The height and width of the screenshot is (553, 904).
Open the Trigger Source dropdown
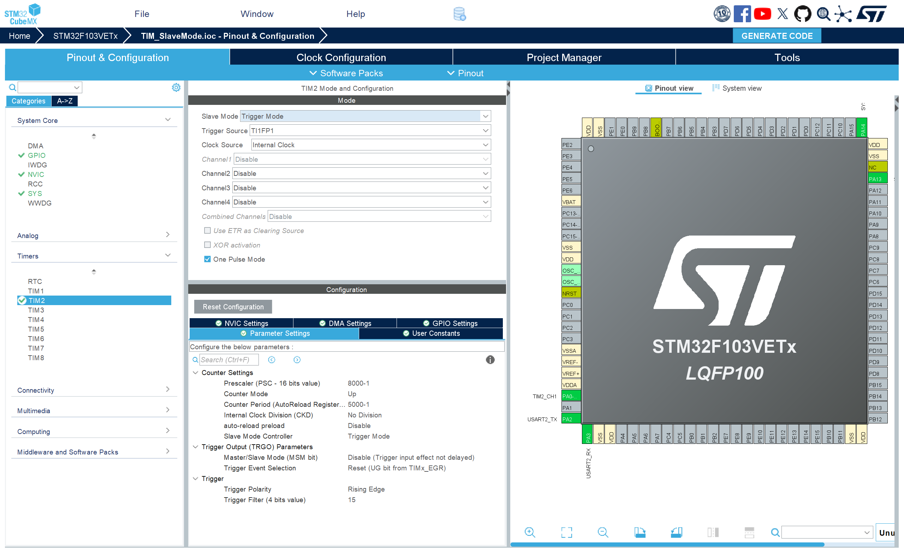point(486,131)
